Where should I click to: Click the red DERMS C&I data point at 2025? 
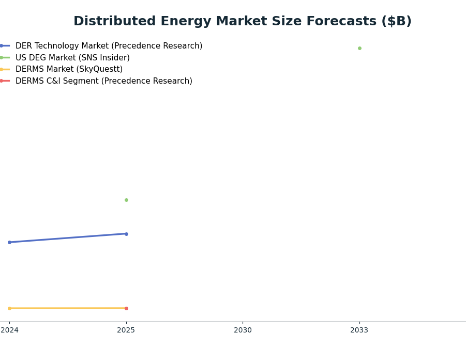126,309
